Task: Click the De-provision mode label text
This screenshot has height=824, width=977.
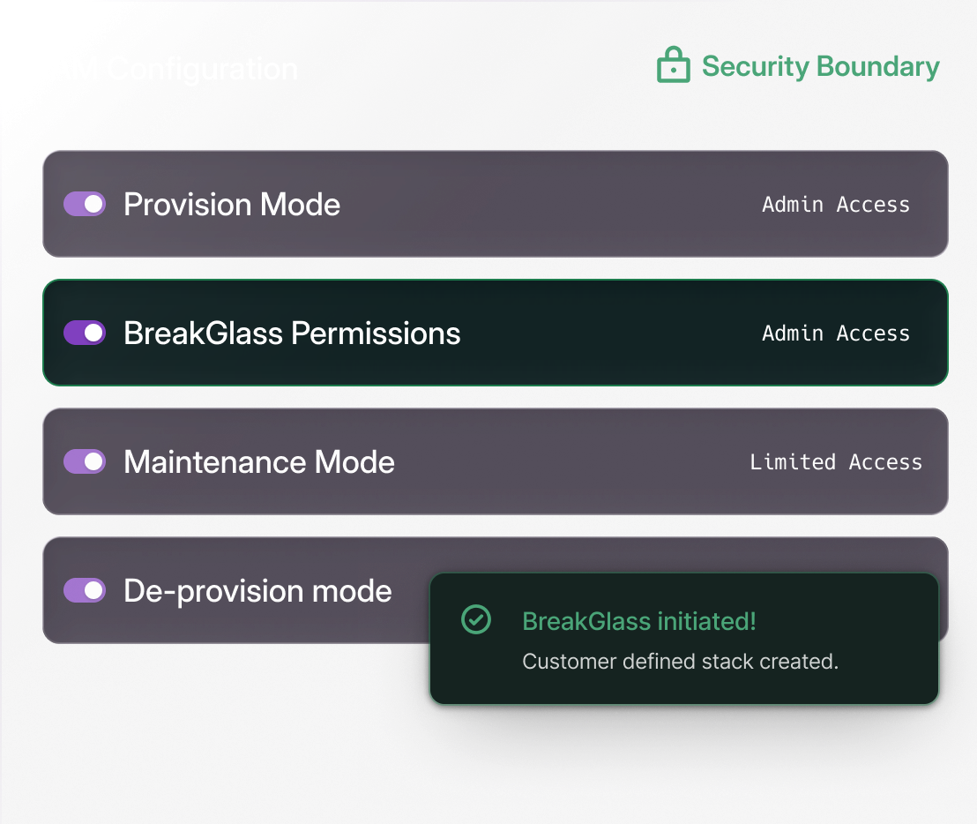Action: (x=257, y=590)
